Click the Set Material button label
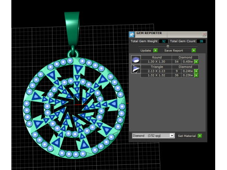This screenshot has width=227, height=170. (187, 136)
